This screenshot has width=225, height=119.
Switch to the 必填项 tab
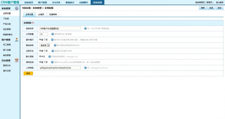click(41, 14)
